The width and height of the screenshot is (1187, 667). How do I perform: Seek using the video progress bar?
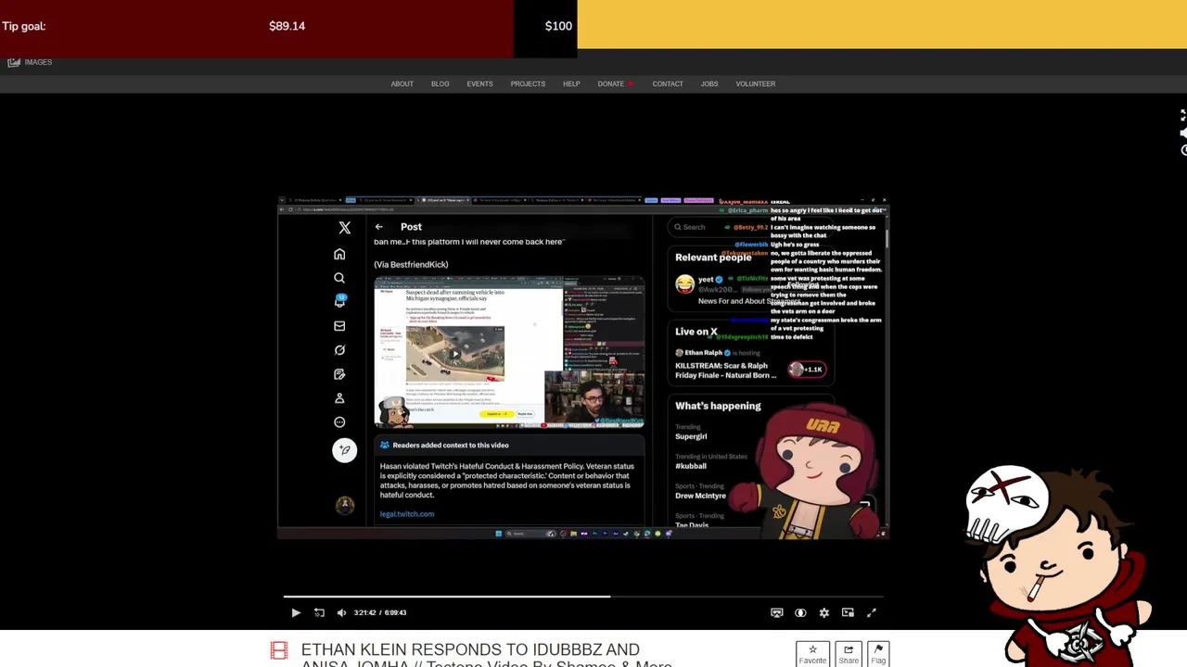click(x=583, y=597)
